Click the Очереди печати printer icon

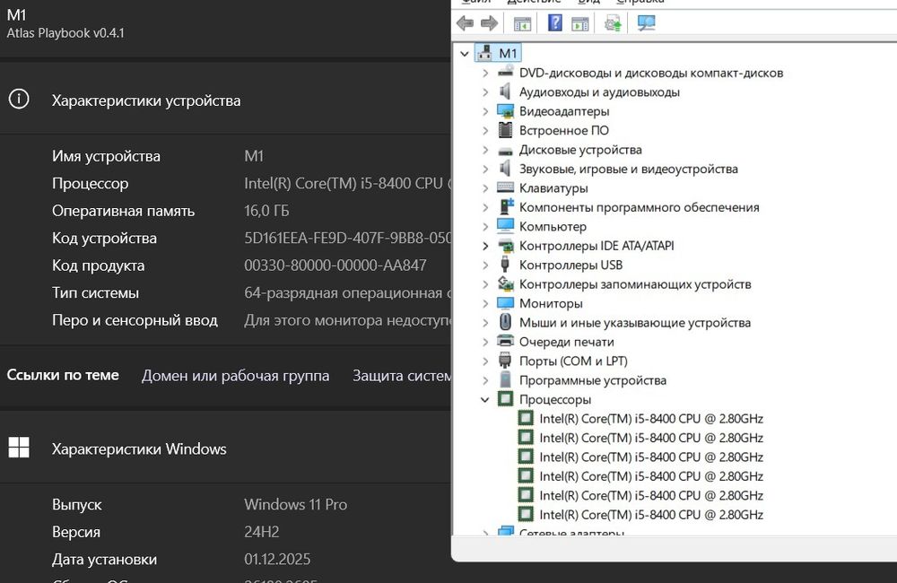(x=505, y=341)
